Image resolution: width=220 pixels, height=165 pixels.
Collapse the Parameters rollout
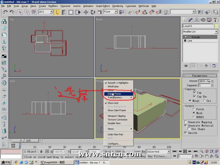click(x=199, y=76)
